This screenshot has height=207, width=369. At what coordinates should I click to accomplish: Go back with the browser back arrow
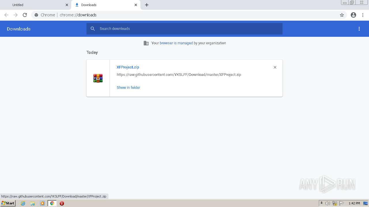pos(6,15)
